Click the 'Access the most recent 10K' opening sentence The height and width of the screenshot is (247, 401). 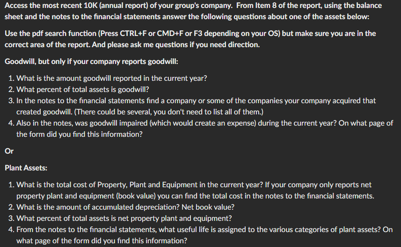tap(118, 5)
